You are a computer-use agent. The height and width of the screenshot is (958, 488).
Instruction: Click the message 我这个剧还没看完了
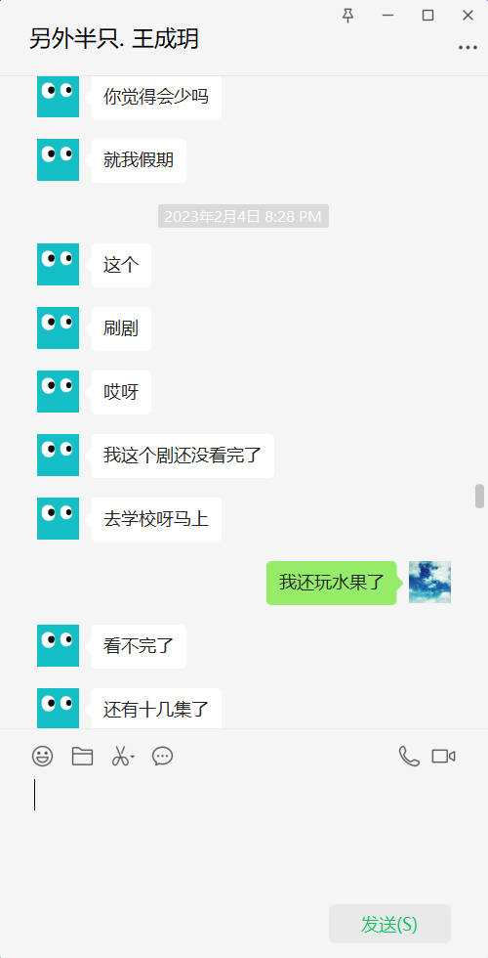(183, 456)
